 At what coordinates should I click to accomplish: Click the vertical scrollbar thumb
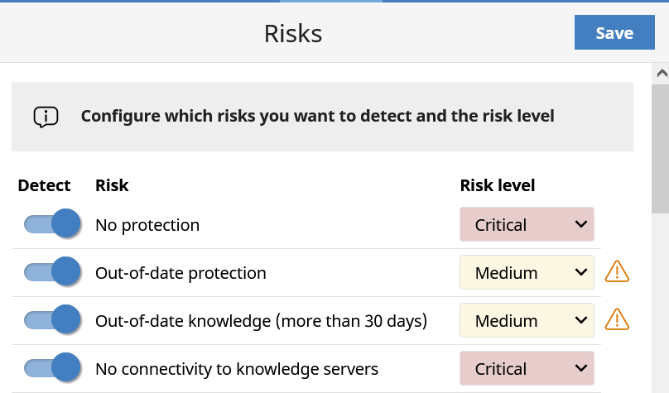coord(660,148)
